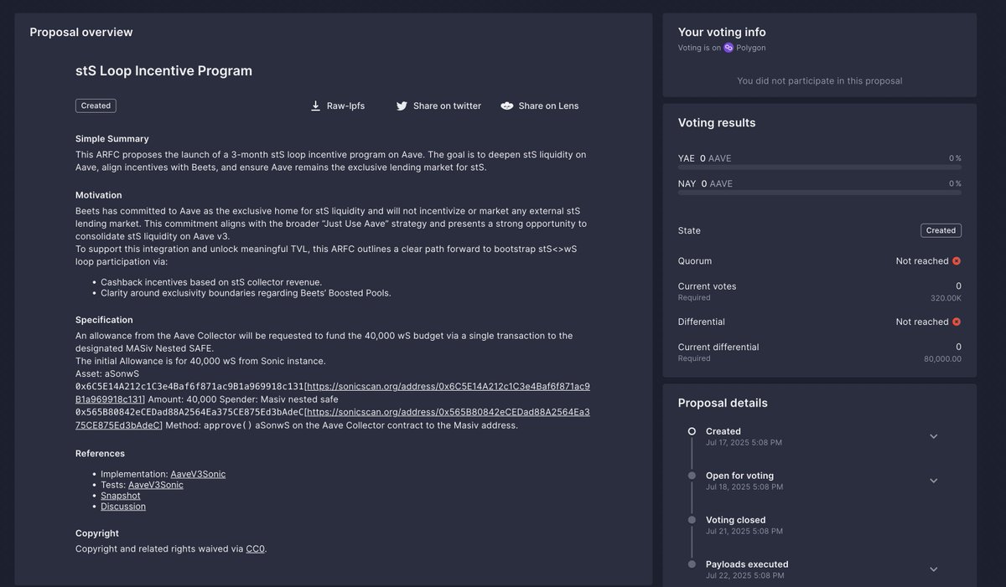Click the Polygon network icon
Screen dimensions: 1006x587
pyautogui.click(x=729, y=48)
